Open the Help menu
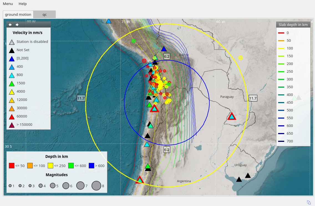315x206 pixels. 23,4
